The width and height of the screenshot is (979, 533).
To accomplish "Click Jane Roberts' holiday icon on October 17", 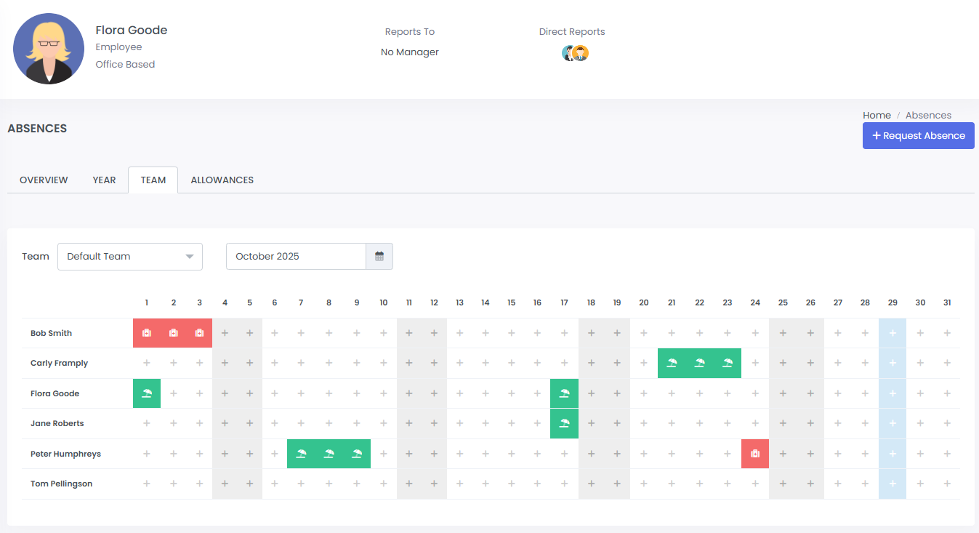I will coord(564,423).
